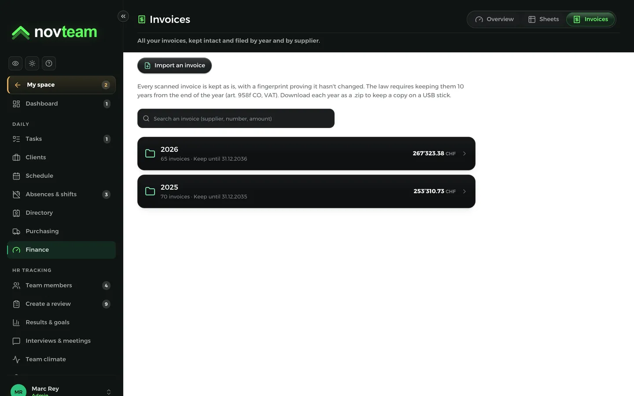Focus the Search an invoice field
This screenshot has width=634, height=396.
236,118
